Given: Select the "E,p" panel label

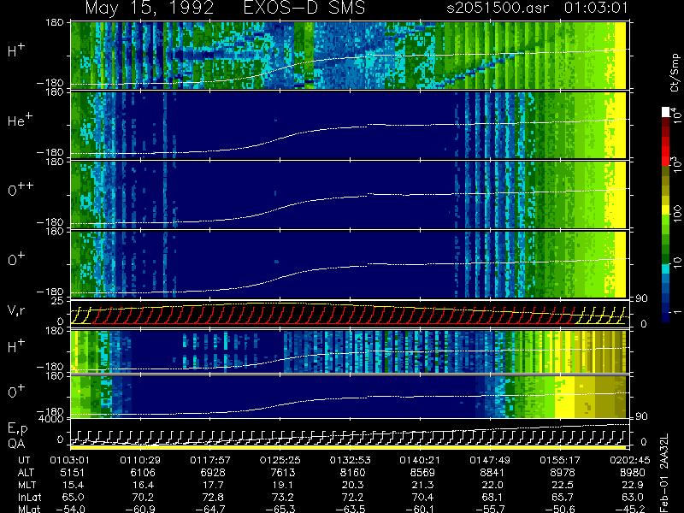Looking at the screenshot, I should 17,429.
